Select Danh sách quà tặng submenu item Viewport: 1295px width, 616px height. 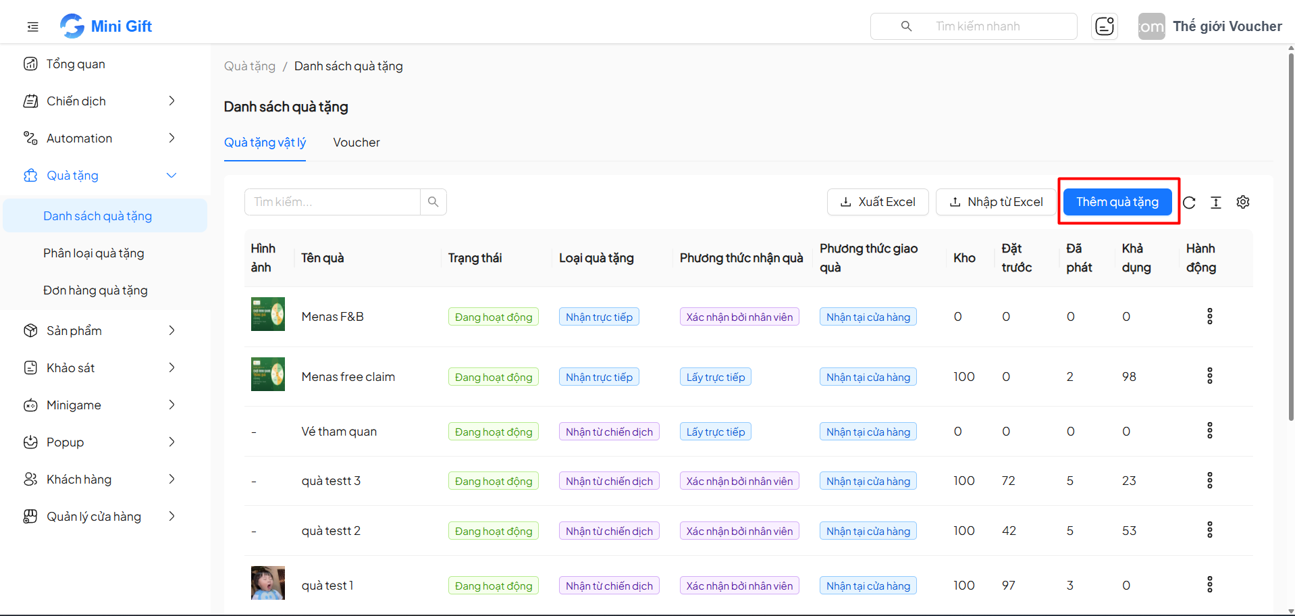(x=105, y=215)
